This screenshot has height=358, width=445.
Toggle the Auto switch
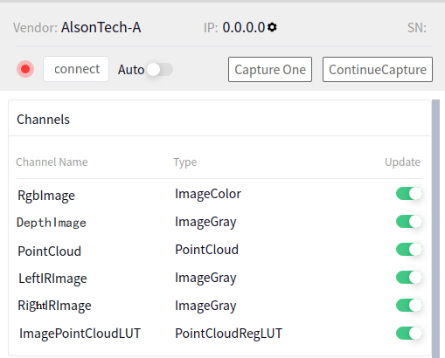(160, 70)
